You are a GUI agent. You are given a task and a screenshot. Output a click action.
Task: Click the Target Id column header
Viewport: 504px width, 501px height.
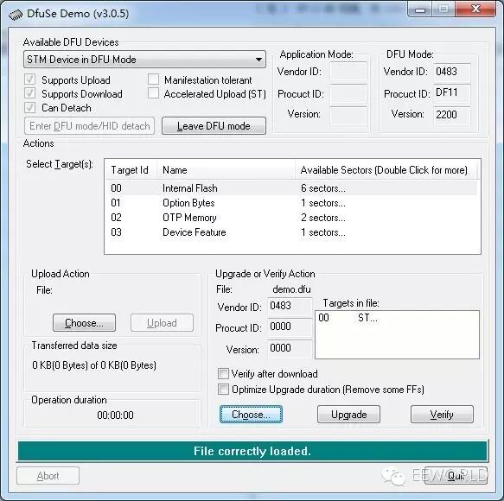pyautogui.click(x=131, y=170)
